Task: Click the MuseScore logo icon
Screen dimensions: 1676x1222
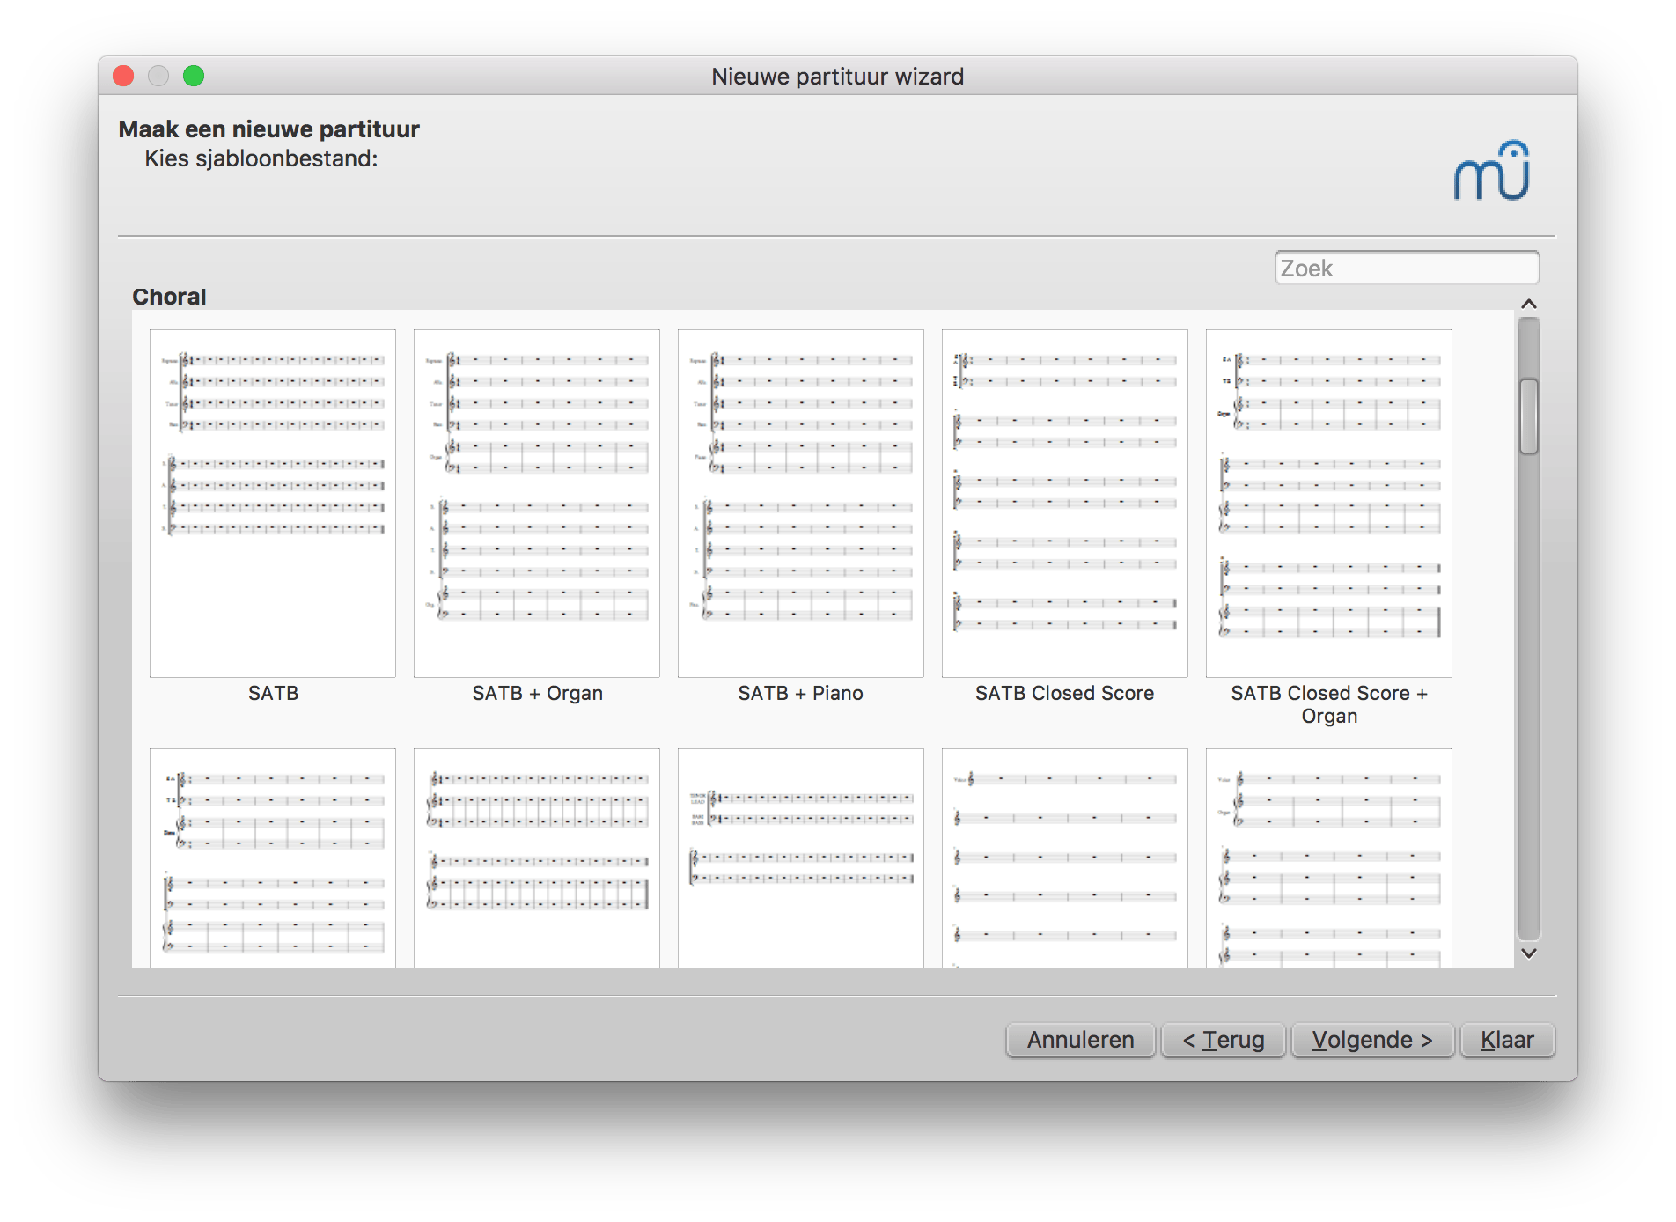Action: pyautogui.click(x=1492, y=171)
